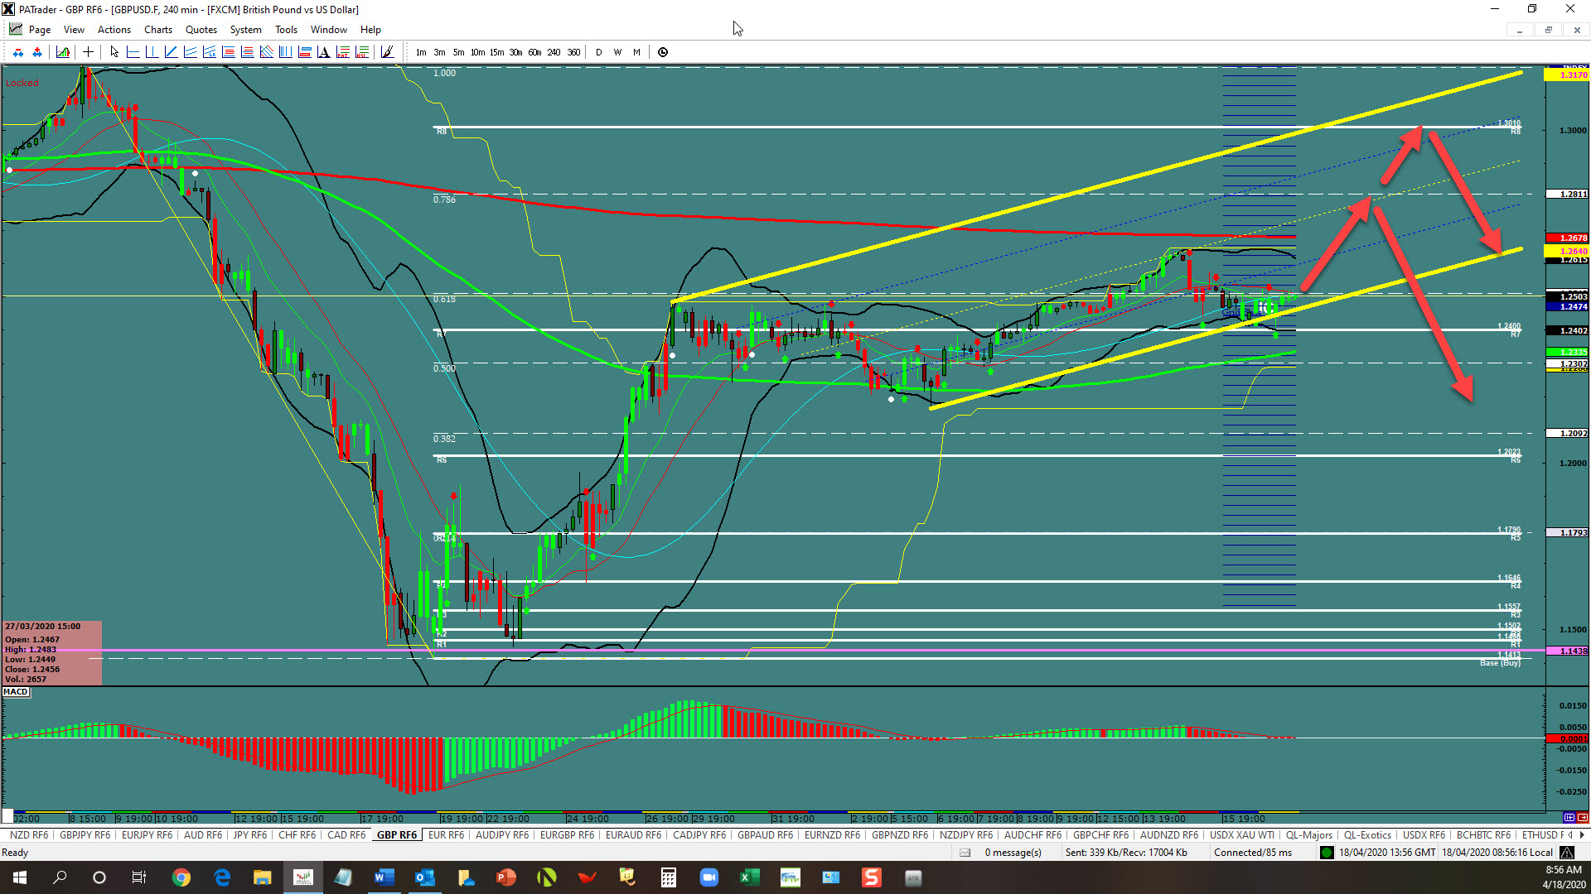This screenshot has height=894, width=1591.
Task: Open the Charts menu
Action: pyautogui.click(x=157, y=30)
